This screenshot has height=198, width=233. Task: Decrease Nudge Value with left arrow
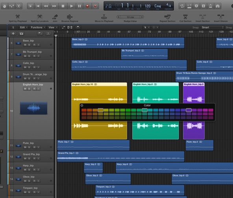(x=118, y=17)
